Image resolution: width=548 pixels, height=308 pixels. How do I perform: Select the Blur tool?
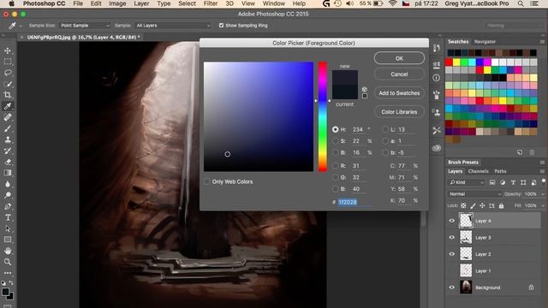(x=8, y=184)
